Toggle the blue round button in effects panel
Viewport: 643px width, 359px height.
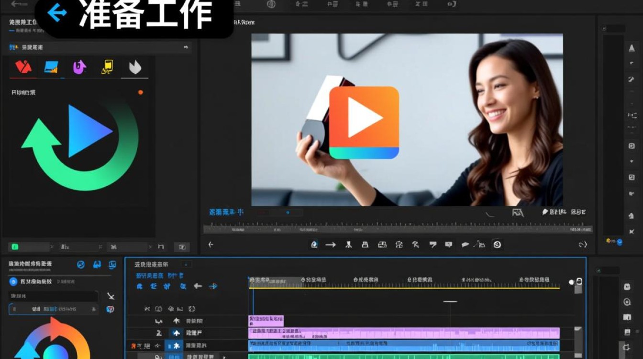(13, 282)
